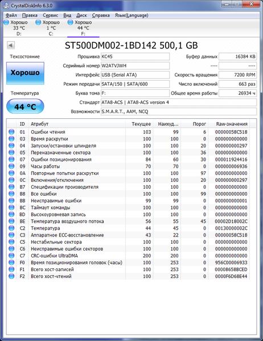
Task: Click status icon of CRC-ошибки UltraDMA row
Action: tap(11, 256)
